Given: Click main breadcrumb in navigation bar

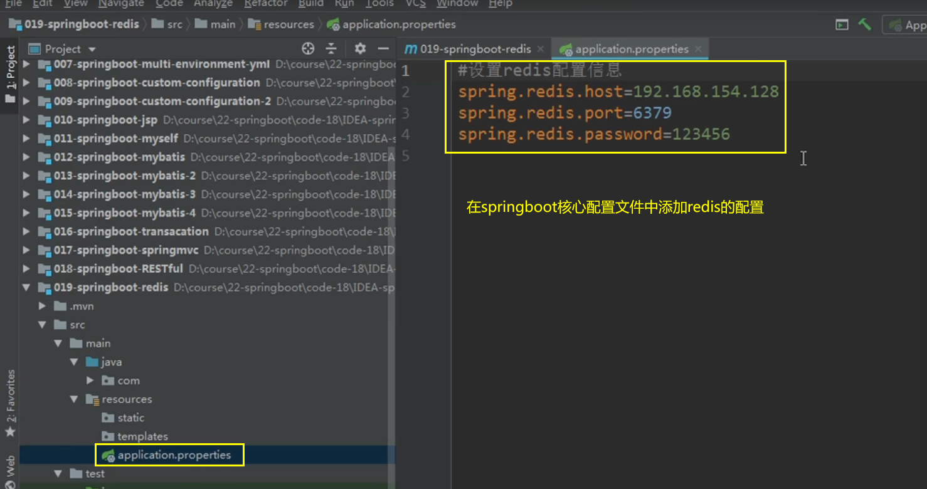Looking at the screenshot, I should [215, 24].
